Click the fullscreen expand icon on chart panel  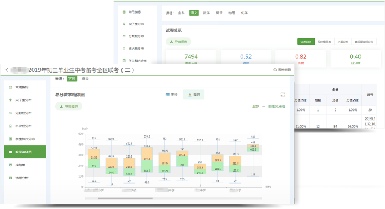pos(283,94)
